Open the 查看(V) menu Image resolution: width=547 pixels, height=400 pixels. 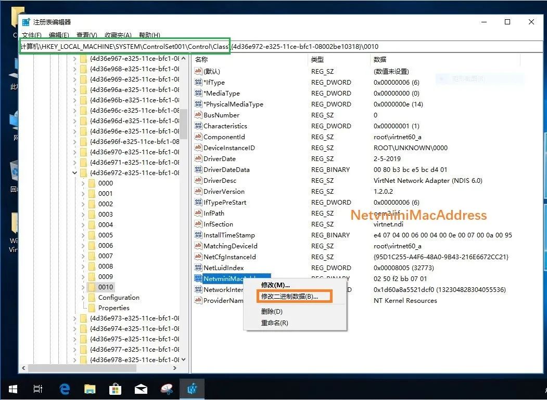86,35
